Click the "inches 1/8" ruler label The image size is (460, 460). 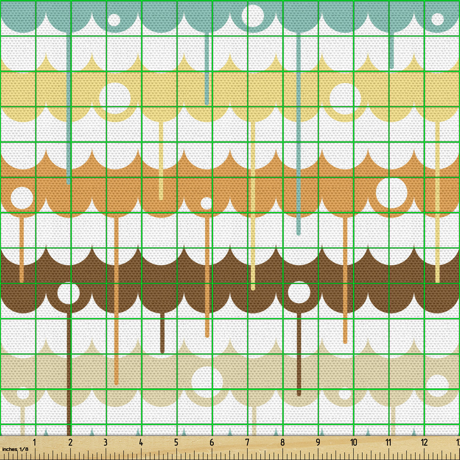[15, 449]
